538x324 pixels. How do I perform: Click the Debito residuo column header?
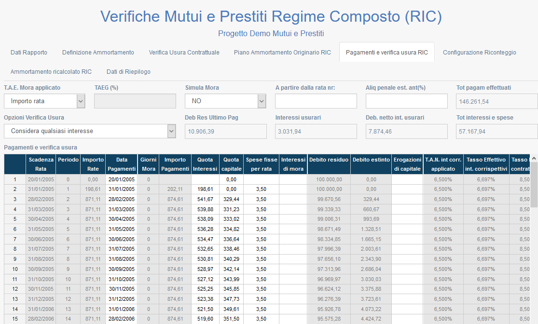tap(329, 164)
